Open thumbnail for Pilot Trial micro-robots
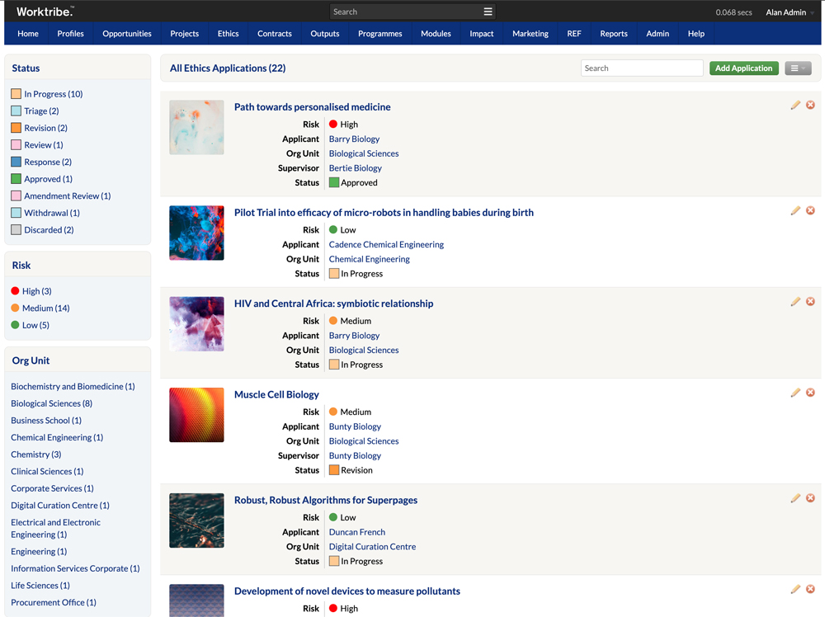Image resolution: width=825 pixels, height=617 pixels. click(x=197, y=233)
